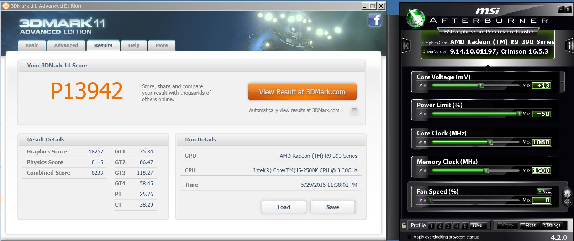Click the Fan Speed slider handle

pyautogui.click(x=431, y=200)
